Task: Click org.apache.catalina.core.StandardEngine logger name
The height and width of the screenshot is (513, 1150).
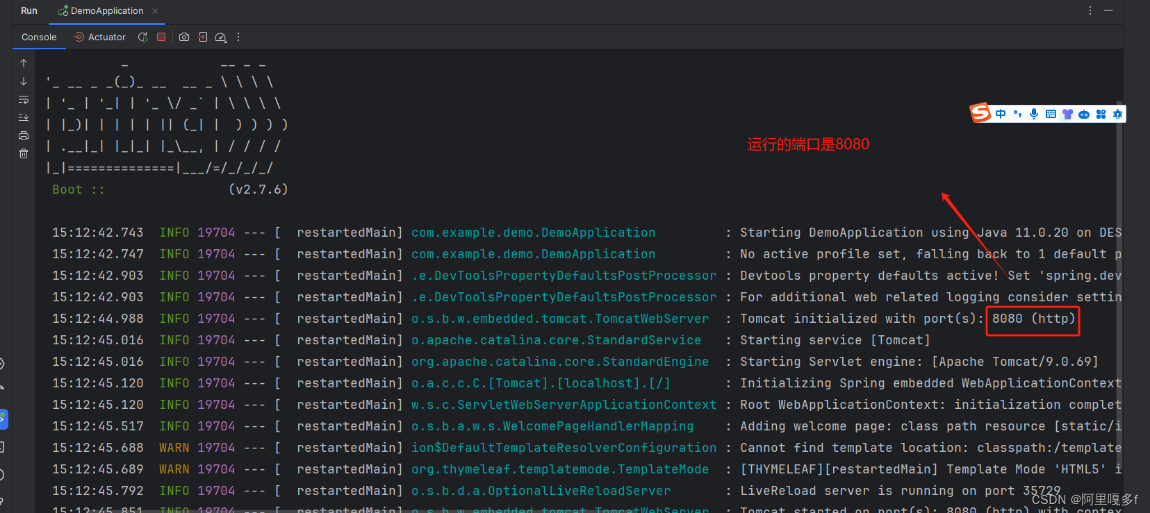Action: [560, 362]
